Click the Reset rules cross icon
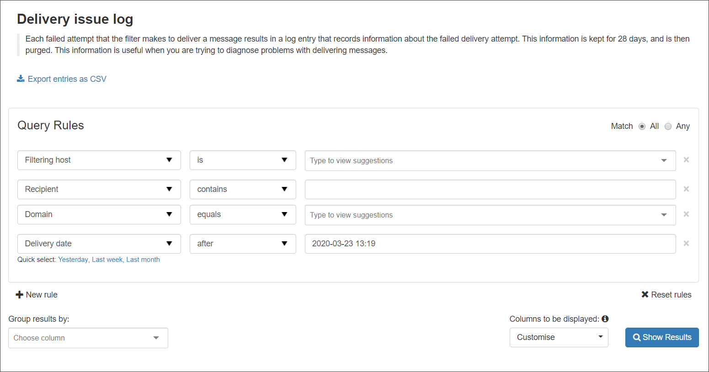 point(645,295)
